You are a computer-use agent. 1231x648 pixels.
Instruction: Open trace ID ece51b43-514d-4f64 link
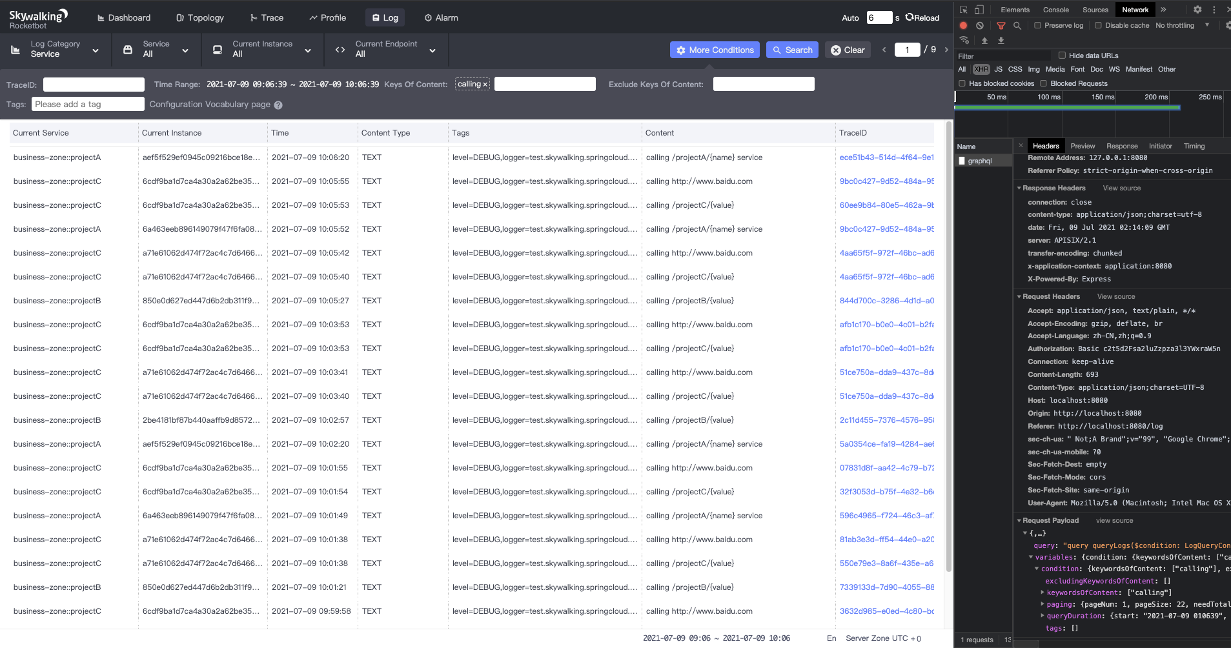(886, 157)
